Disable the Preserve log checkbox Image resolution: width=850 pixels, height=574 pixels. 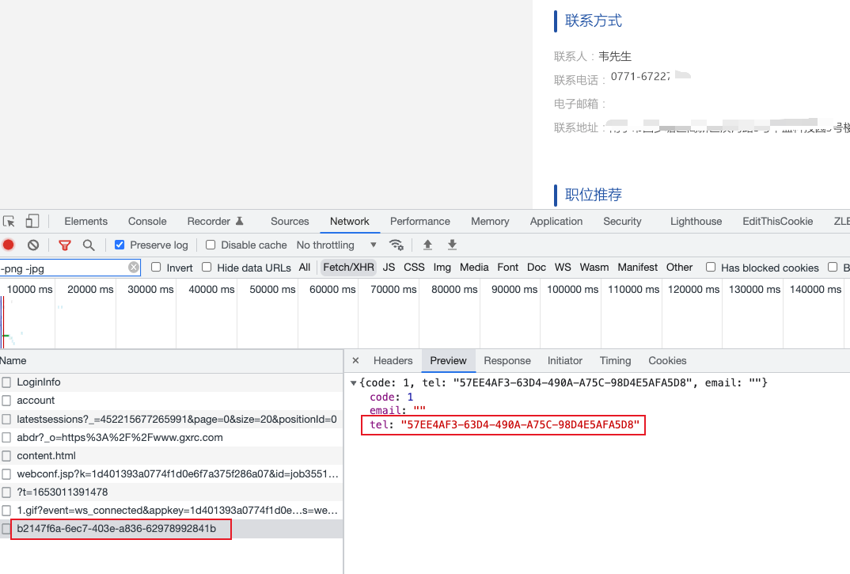(120, 245)
